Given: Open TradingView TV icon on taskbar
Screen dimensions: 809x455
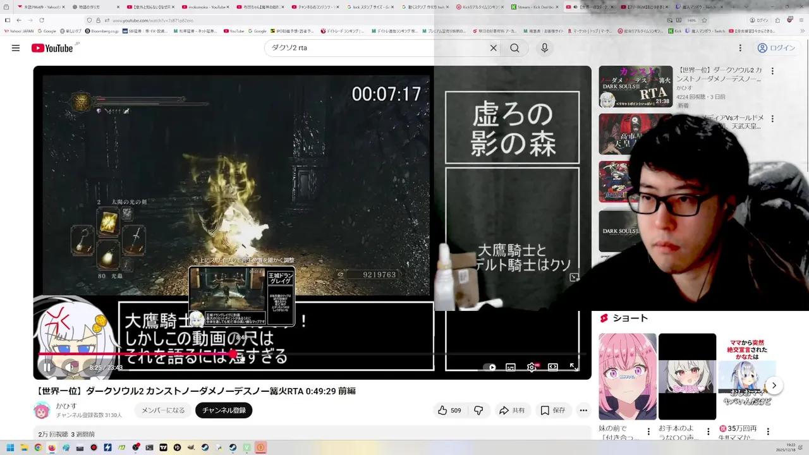Looking at the screenshot, I should tap(163, 447).
